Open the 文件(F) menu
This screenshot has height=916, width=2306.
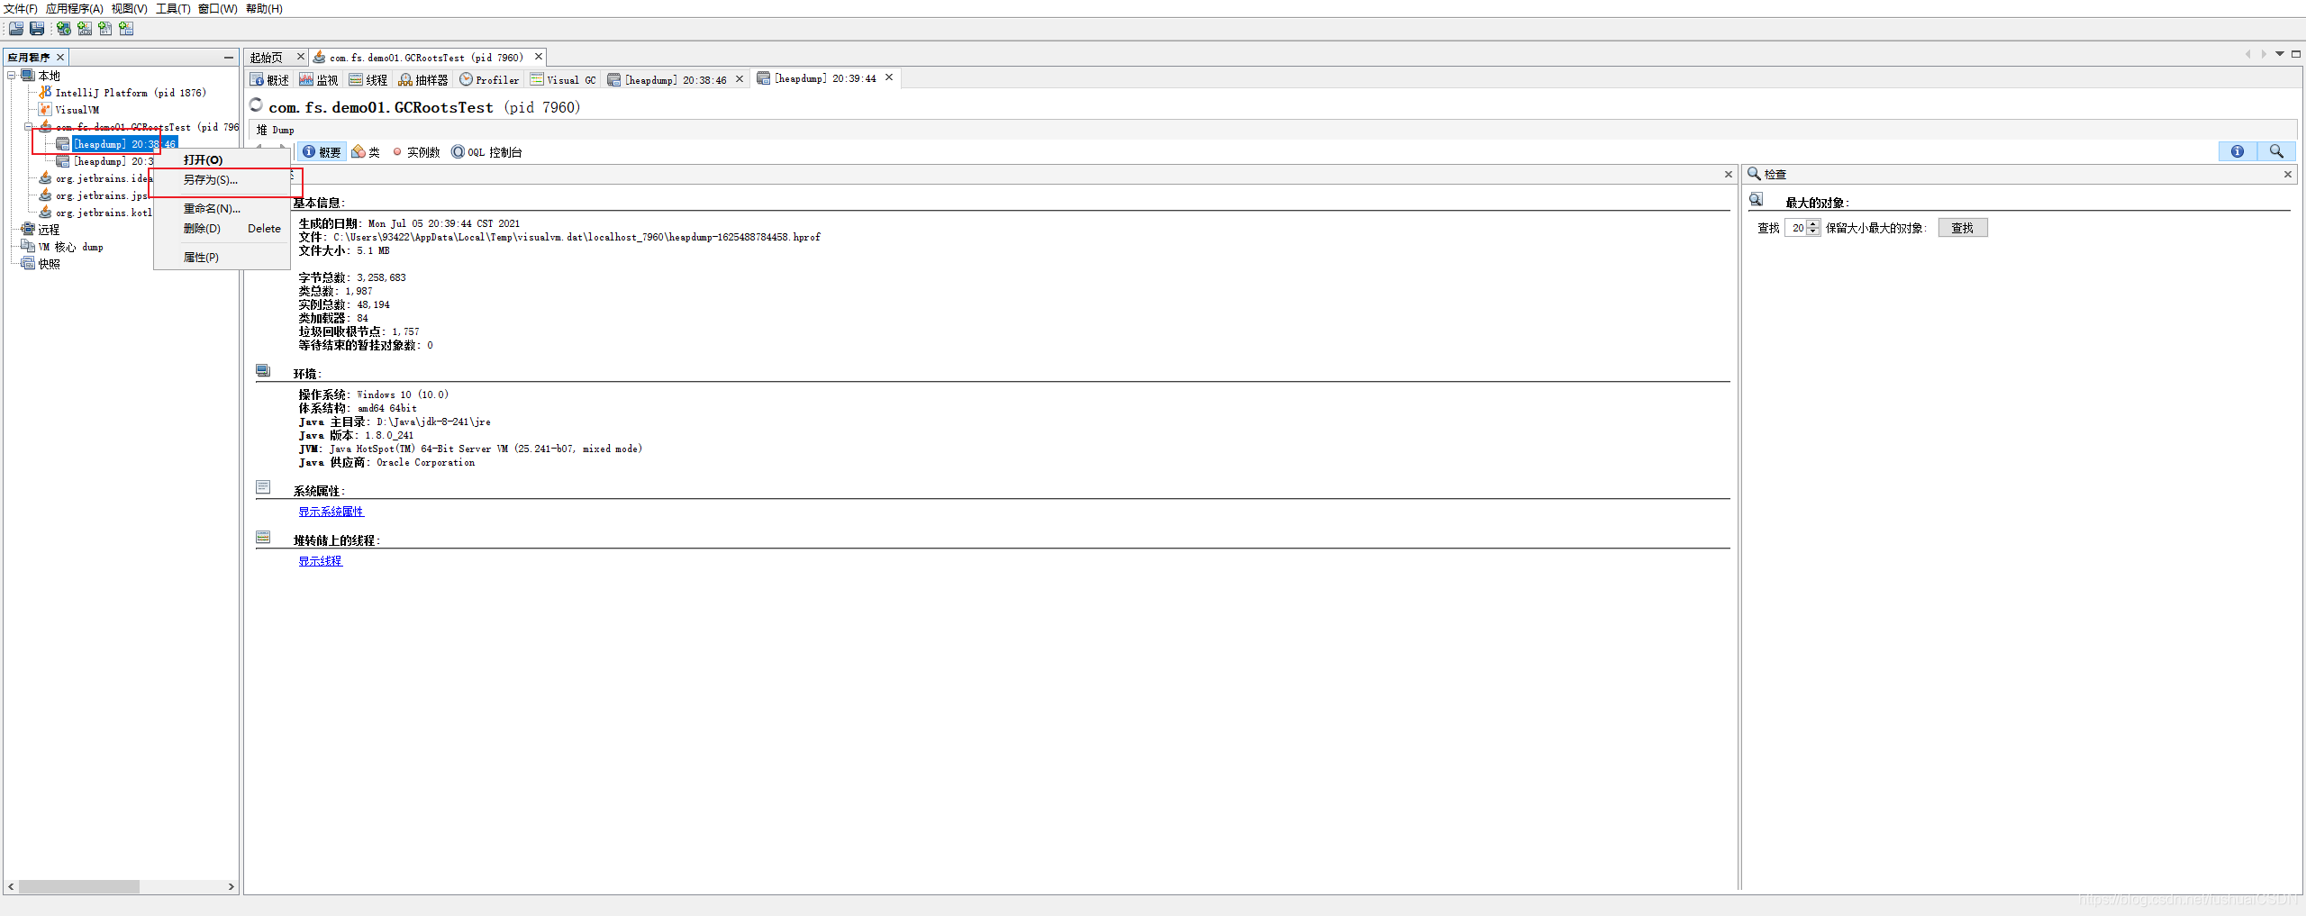(21, 8)
